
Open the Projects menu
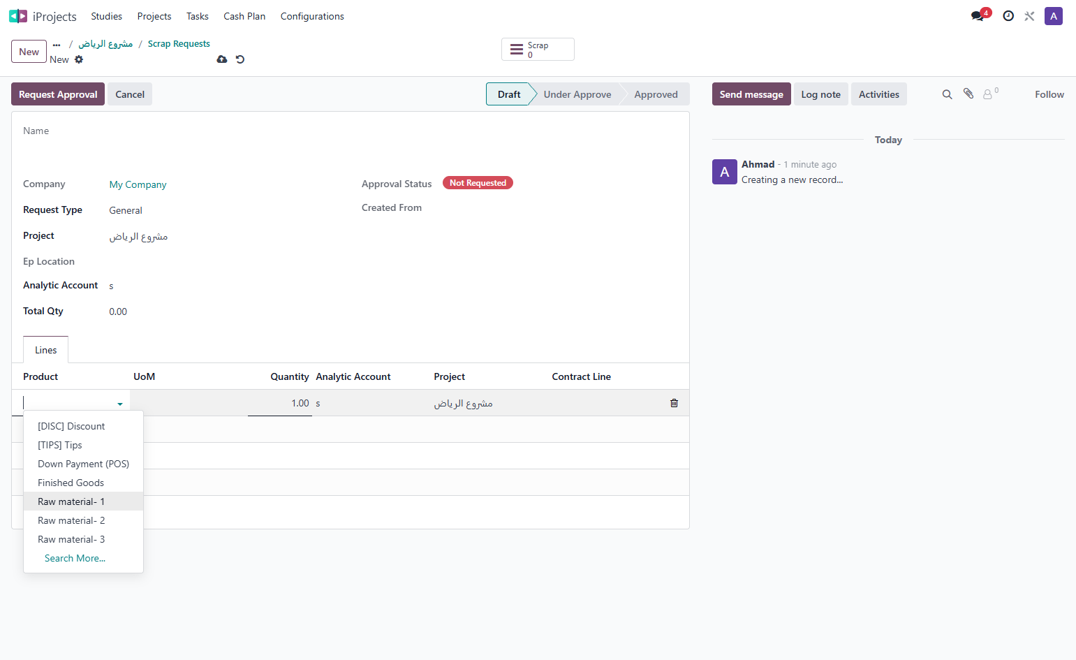(x=154, y=16)
